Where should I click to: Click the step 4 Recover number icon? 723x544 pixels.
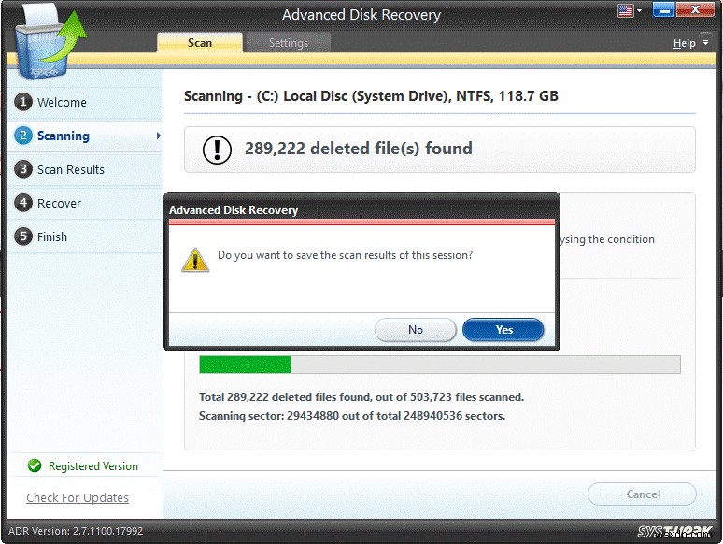tap(22, 203)
